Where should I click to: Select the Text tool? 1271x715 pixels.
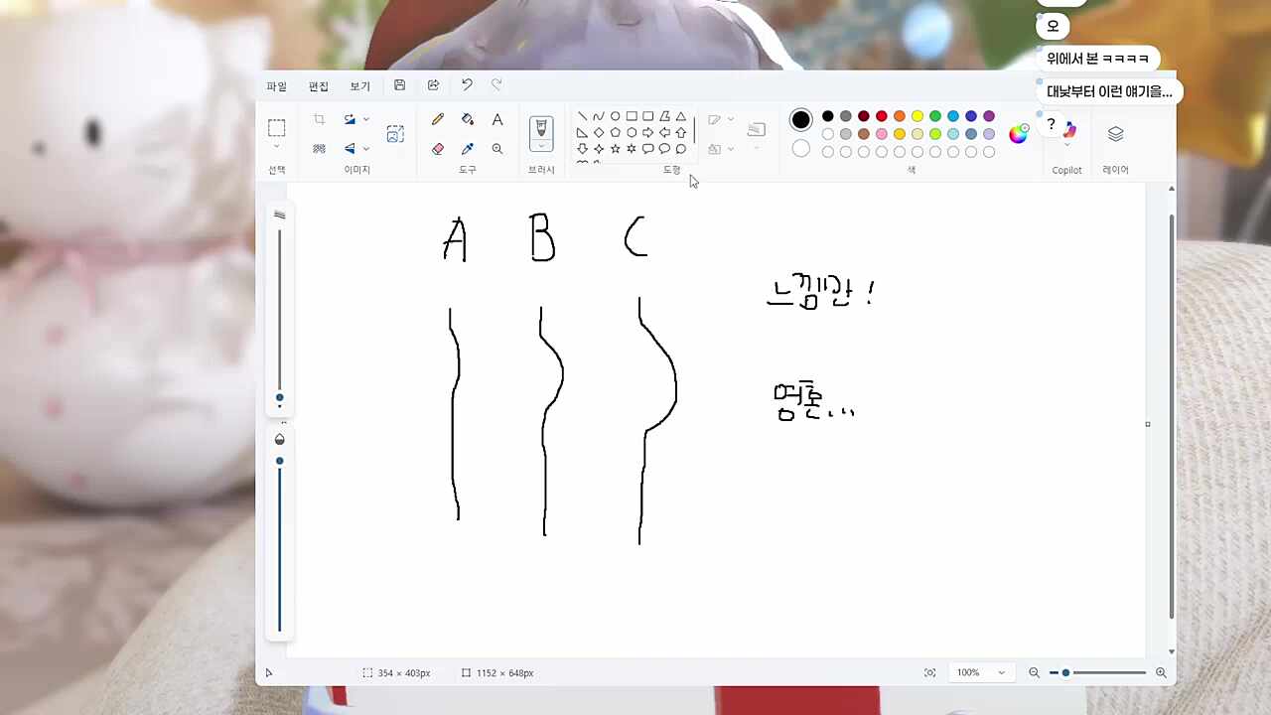(496, 119)
